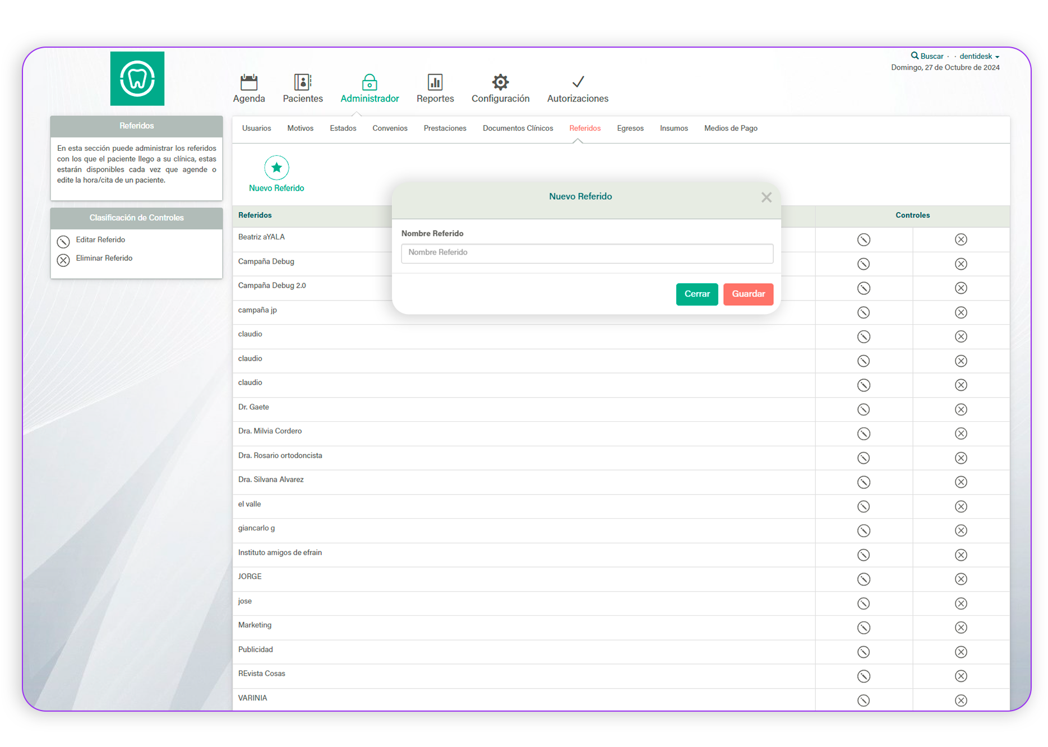Delete the el valle referido
This screenshot has width=1048, height=747.
coord(961,506)
